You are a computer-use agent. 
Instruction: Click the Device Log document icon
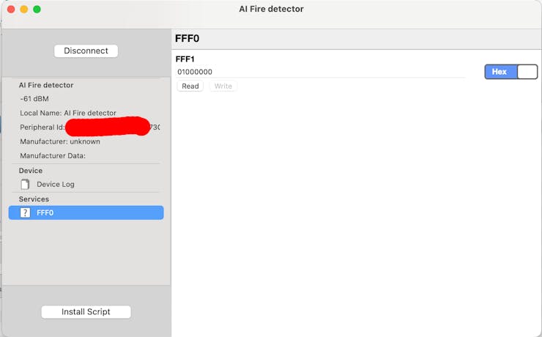26,185
